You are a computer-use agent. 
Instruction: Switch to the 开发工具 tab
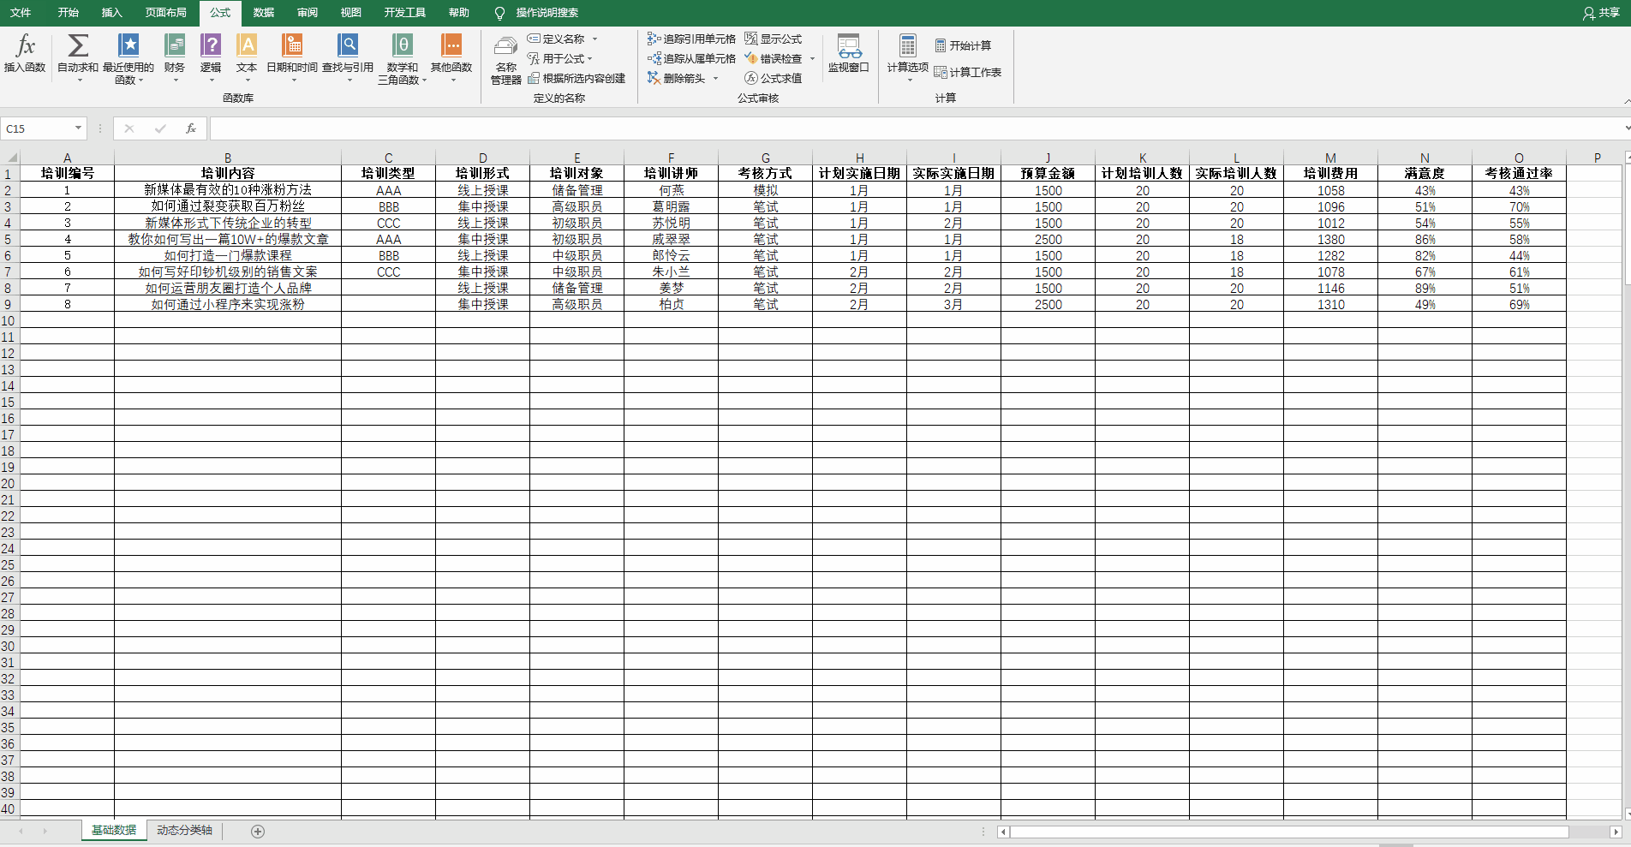405,13
